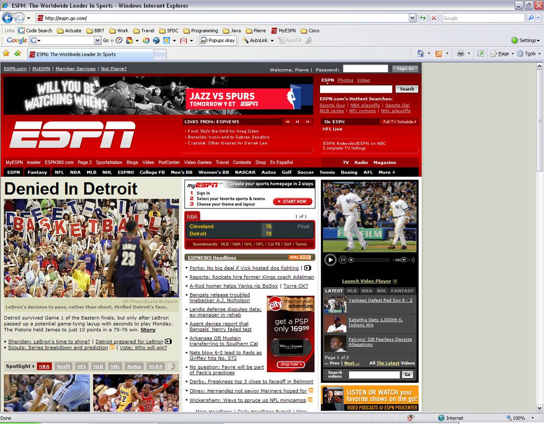Open Favorites Center star icon

click(6, 53)
